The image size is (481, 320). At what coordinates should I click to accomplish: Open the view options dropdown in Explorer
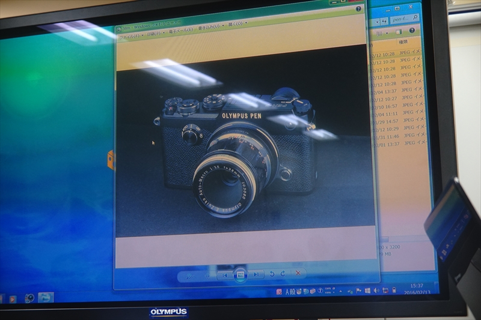(x=387, y=33)
